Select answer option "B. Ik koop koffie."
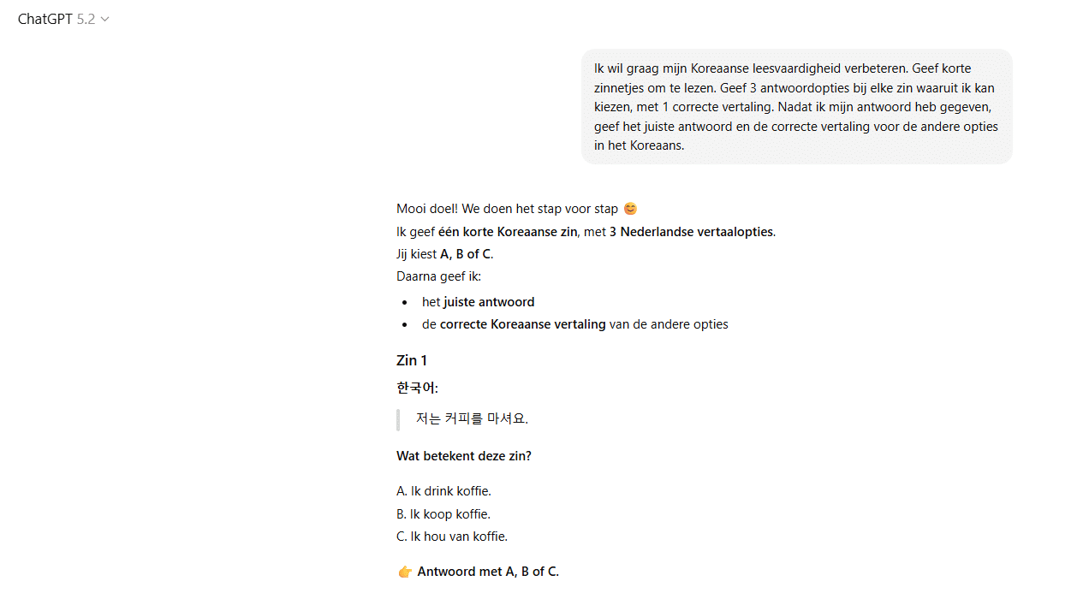This screenshot has height=593, width=1089. click(443, 513)
